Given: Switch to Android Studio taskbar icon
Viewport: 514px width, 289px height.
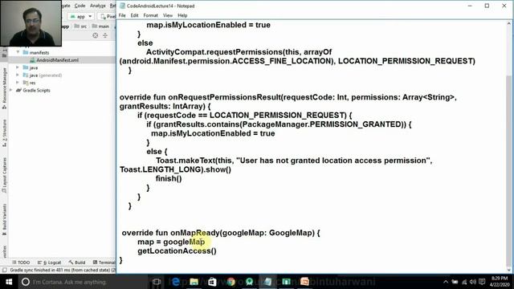Looking at the screenshot, I should [249, 282].
